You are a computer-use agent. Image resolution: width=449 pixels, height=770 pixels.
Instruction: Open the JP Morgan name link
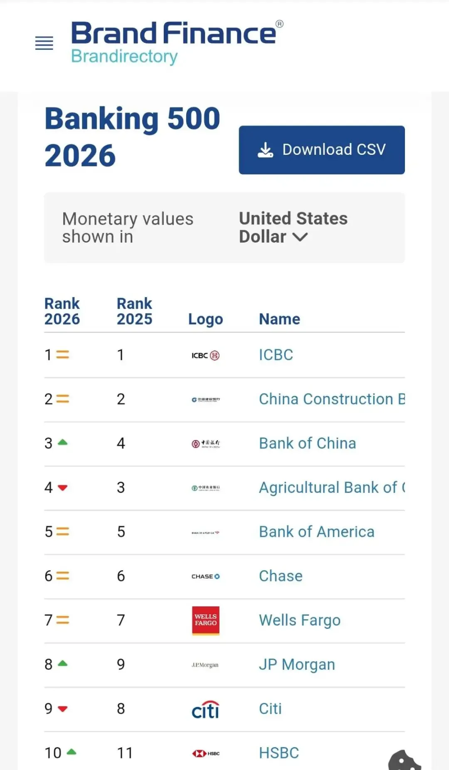tap(297, 665)
